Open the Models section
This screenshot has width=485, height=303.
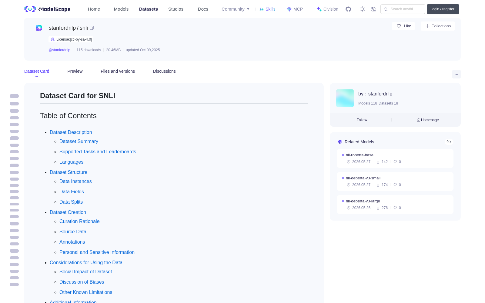pyautogui.click(x=121, y=9)
